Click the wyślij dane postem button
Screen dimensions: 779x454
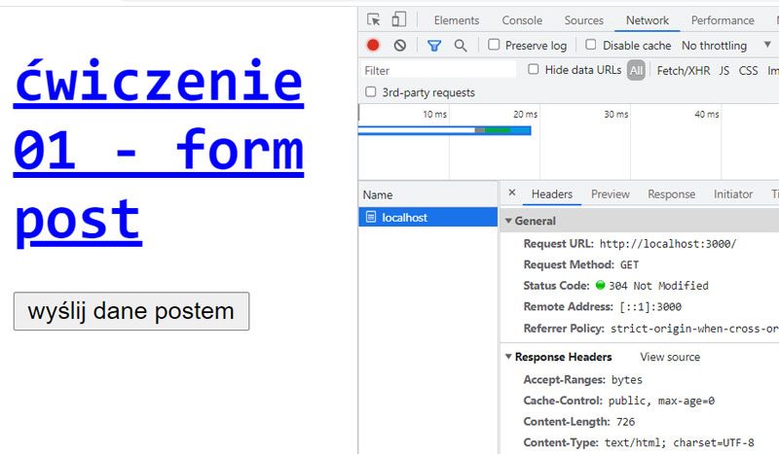tap(131, 311)
